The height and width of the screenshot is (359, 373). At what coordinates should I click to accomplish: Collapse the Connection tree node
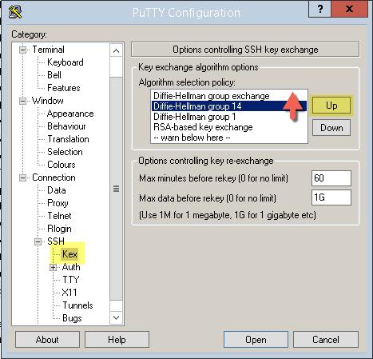coord(23,178)
